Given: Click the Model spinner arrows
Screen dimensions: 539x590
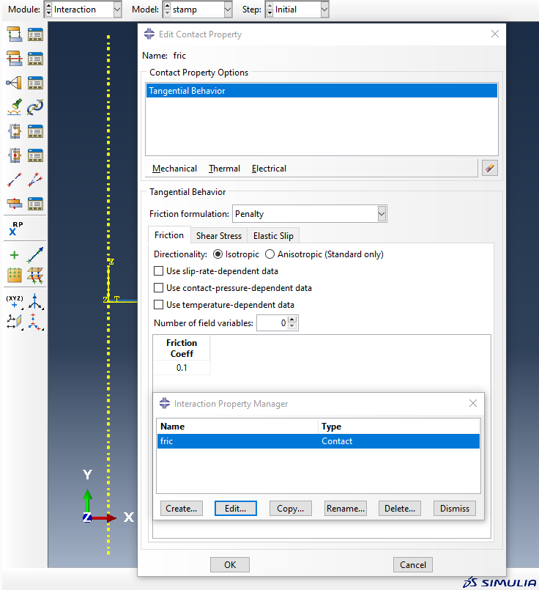Looking at the screenshot, I should (x=167, y=10).
